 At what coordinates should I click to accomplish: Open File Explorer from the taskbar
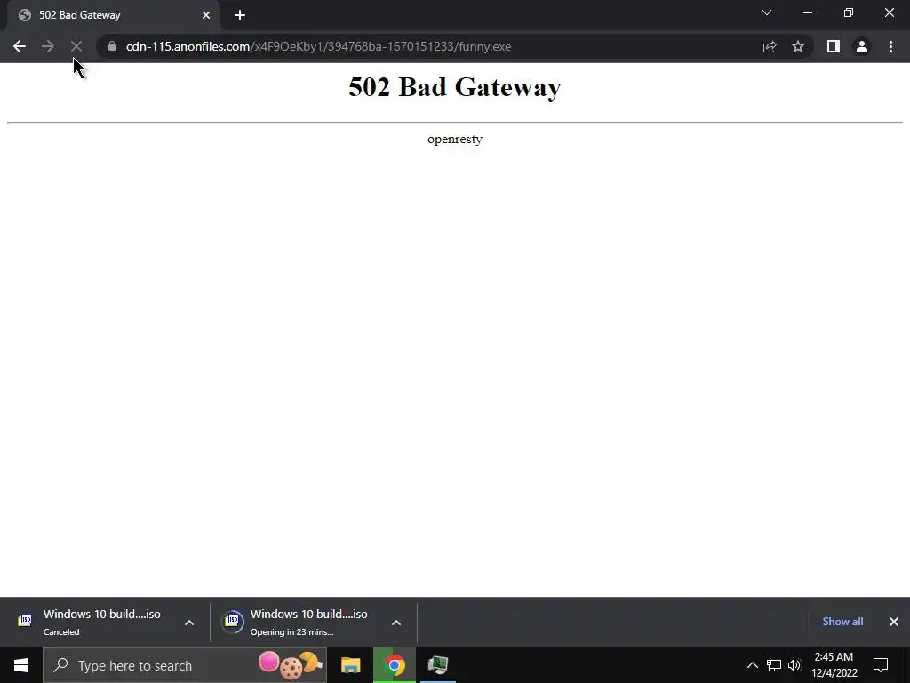350,665
